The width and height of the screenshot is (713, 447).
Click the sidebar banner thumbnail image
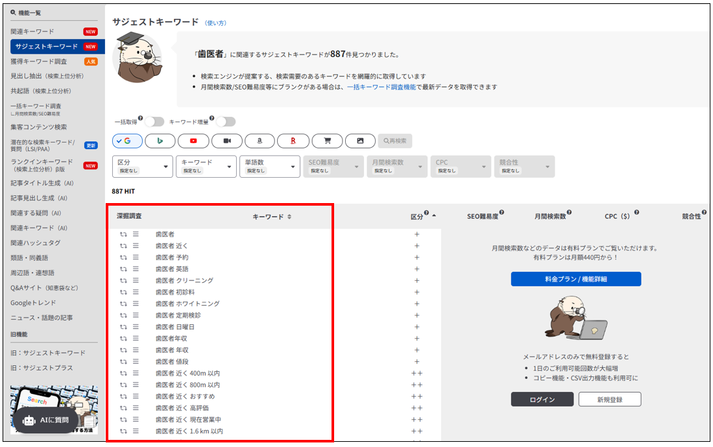[54, 410]
